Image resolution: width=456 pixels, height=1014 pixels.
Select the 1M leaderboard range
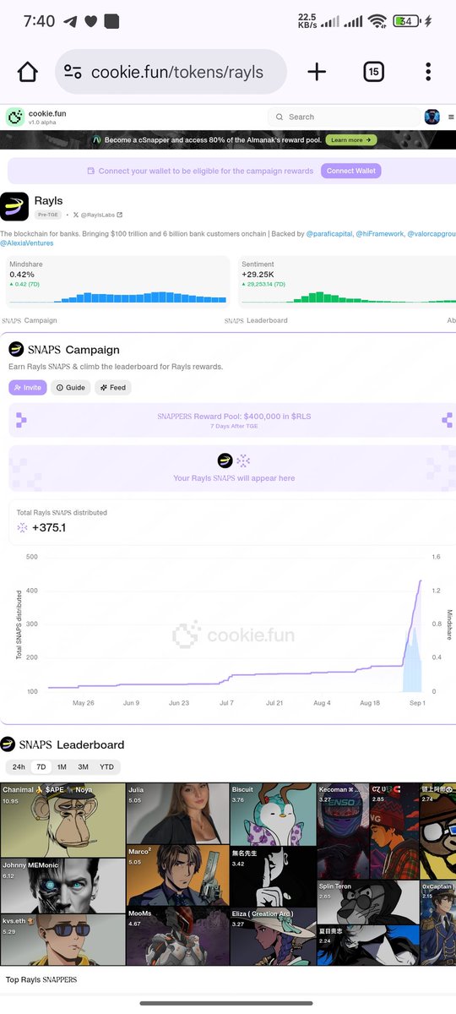62,767
